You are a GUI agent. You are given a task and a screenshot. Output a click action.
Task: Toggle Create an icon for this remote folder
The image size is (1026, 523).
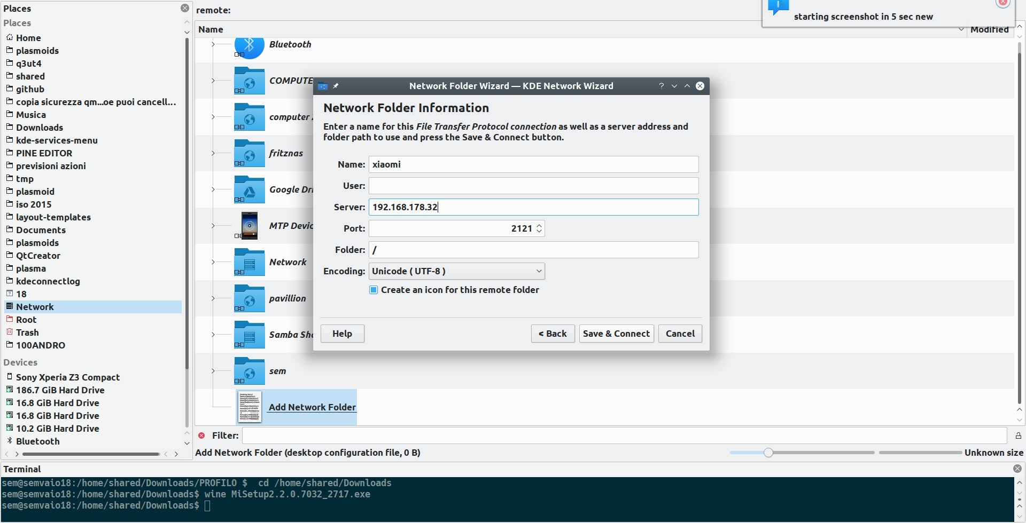click(x=374, y=290)
